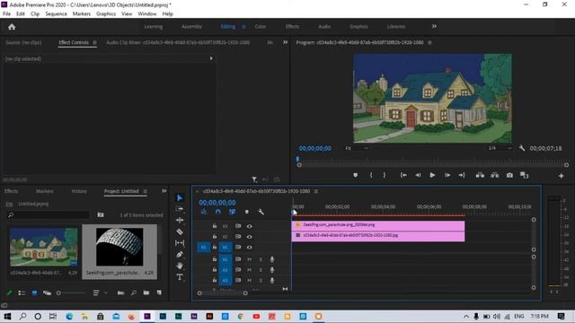
Task: Select the Ripple Edit tool
Action: click(x=180, y=220)
